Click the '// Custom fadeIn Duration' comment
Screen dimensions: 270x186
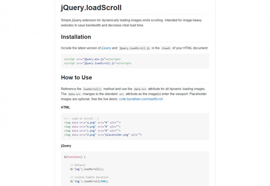pyautogui.click(x=89, y=177)
